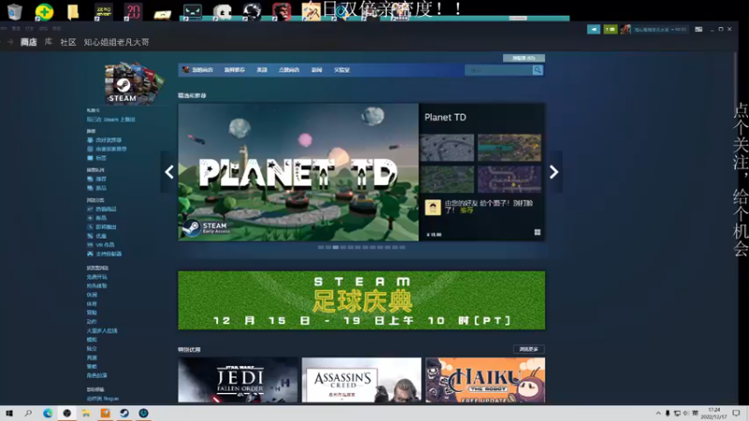Click the user avatar in Steam title bar
Image resolution: width=749 pixels, height=421 pixels.
(625, 30)
